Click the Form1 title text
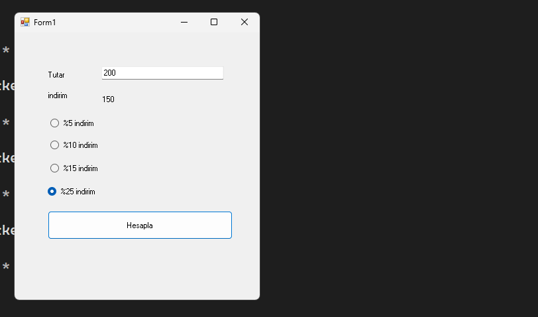The height and width of the screenshot is (317, 538). [45, 23]
